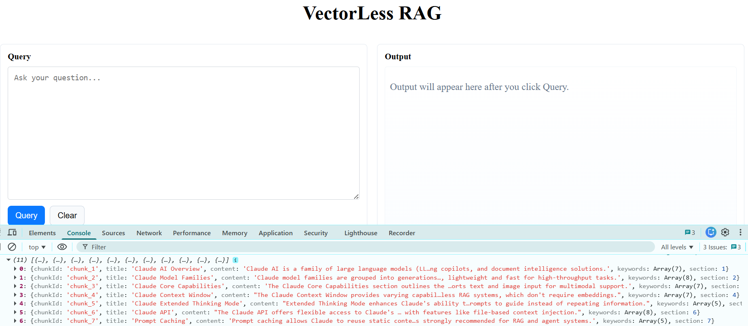Click the 'Output will appear here' placeholder text

coord(479,87)
